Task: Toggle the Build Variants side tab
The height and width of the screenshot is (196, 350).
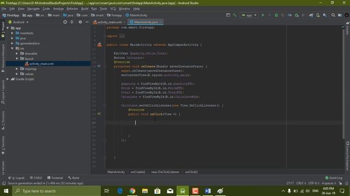Action: [3, 167]
